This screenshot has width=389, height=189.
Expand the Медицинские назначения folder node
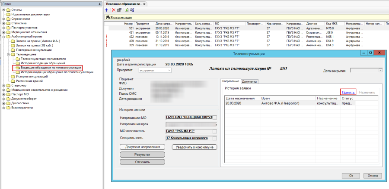click(x=4, y=32)
